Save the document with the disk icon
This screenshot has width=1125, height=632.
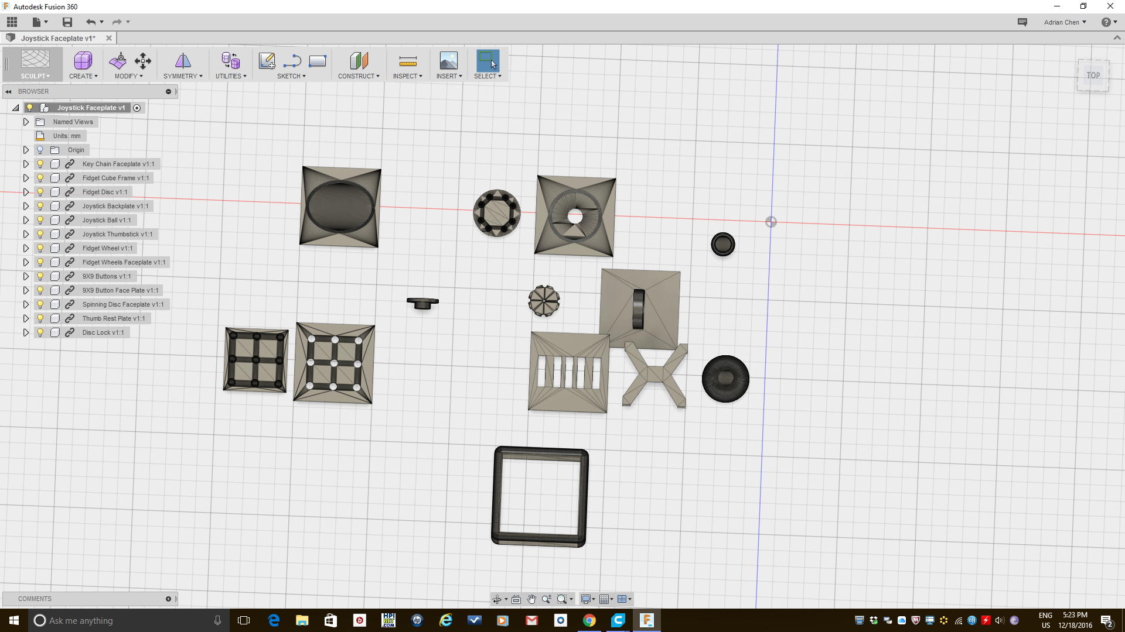point(67,22)
